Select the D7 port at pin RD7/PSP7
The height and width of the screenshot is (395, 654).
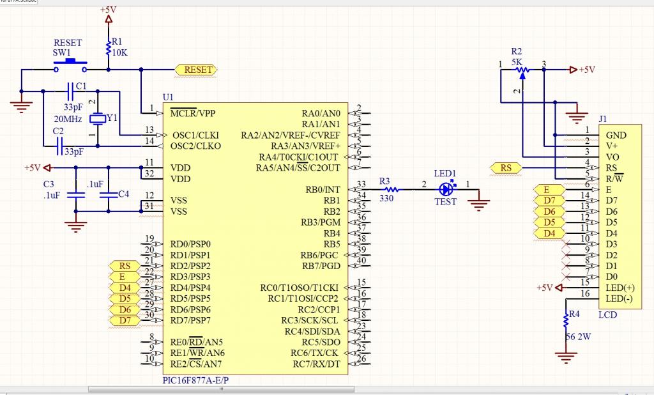pyautogui.click(x=124, y=320)
